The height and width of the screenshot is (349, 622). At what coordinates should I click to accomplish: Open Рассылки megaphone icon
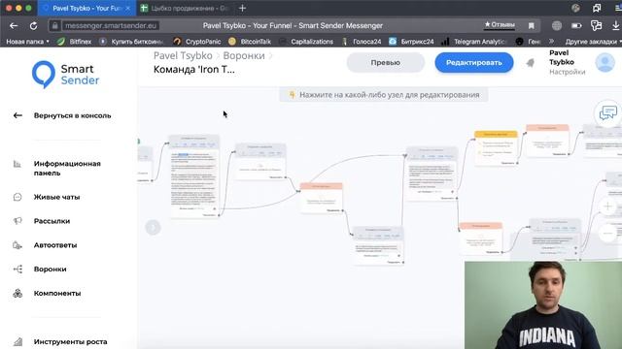tap(17, 221)
